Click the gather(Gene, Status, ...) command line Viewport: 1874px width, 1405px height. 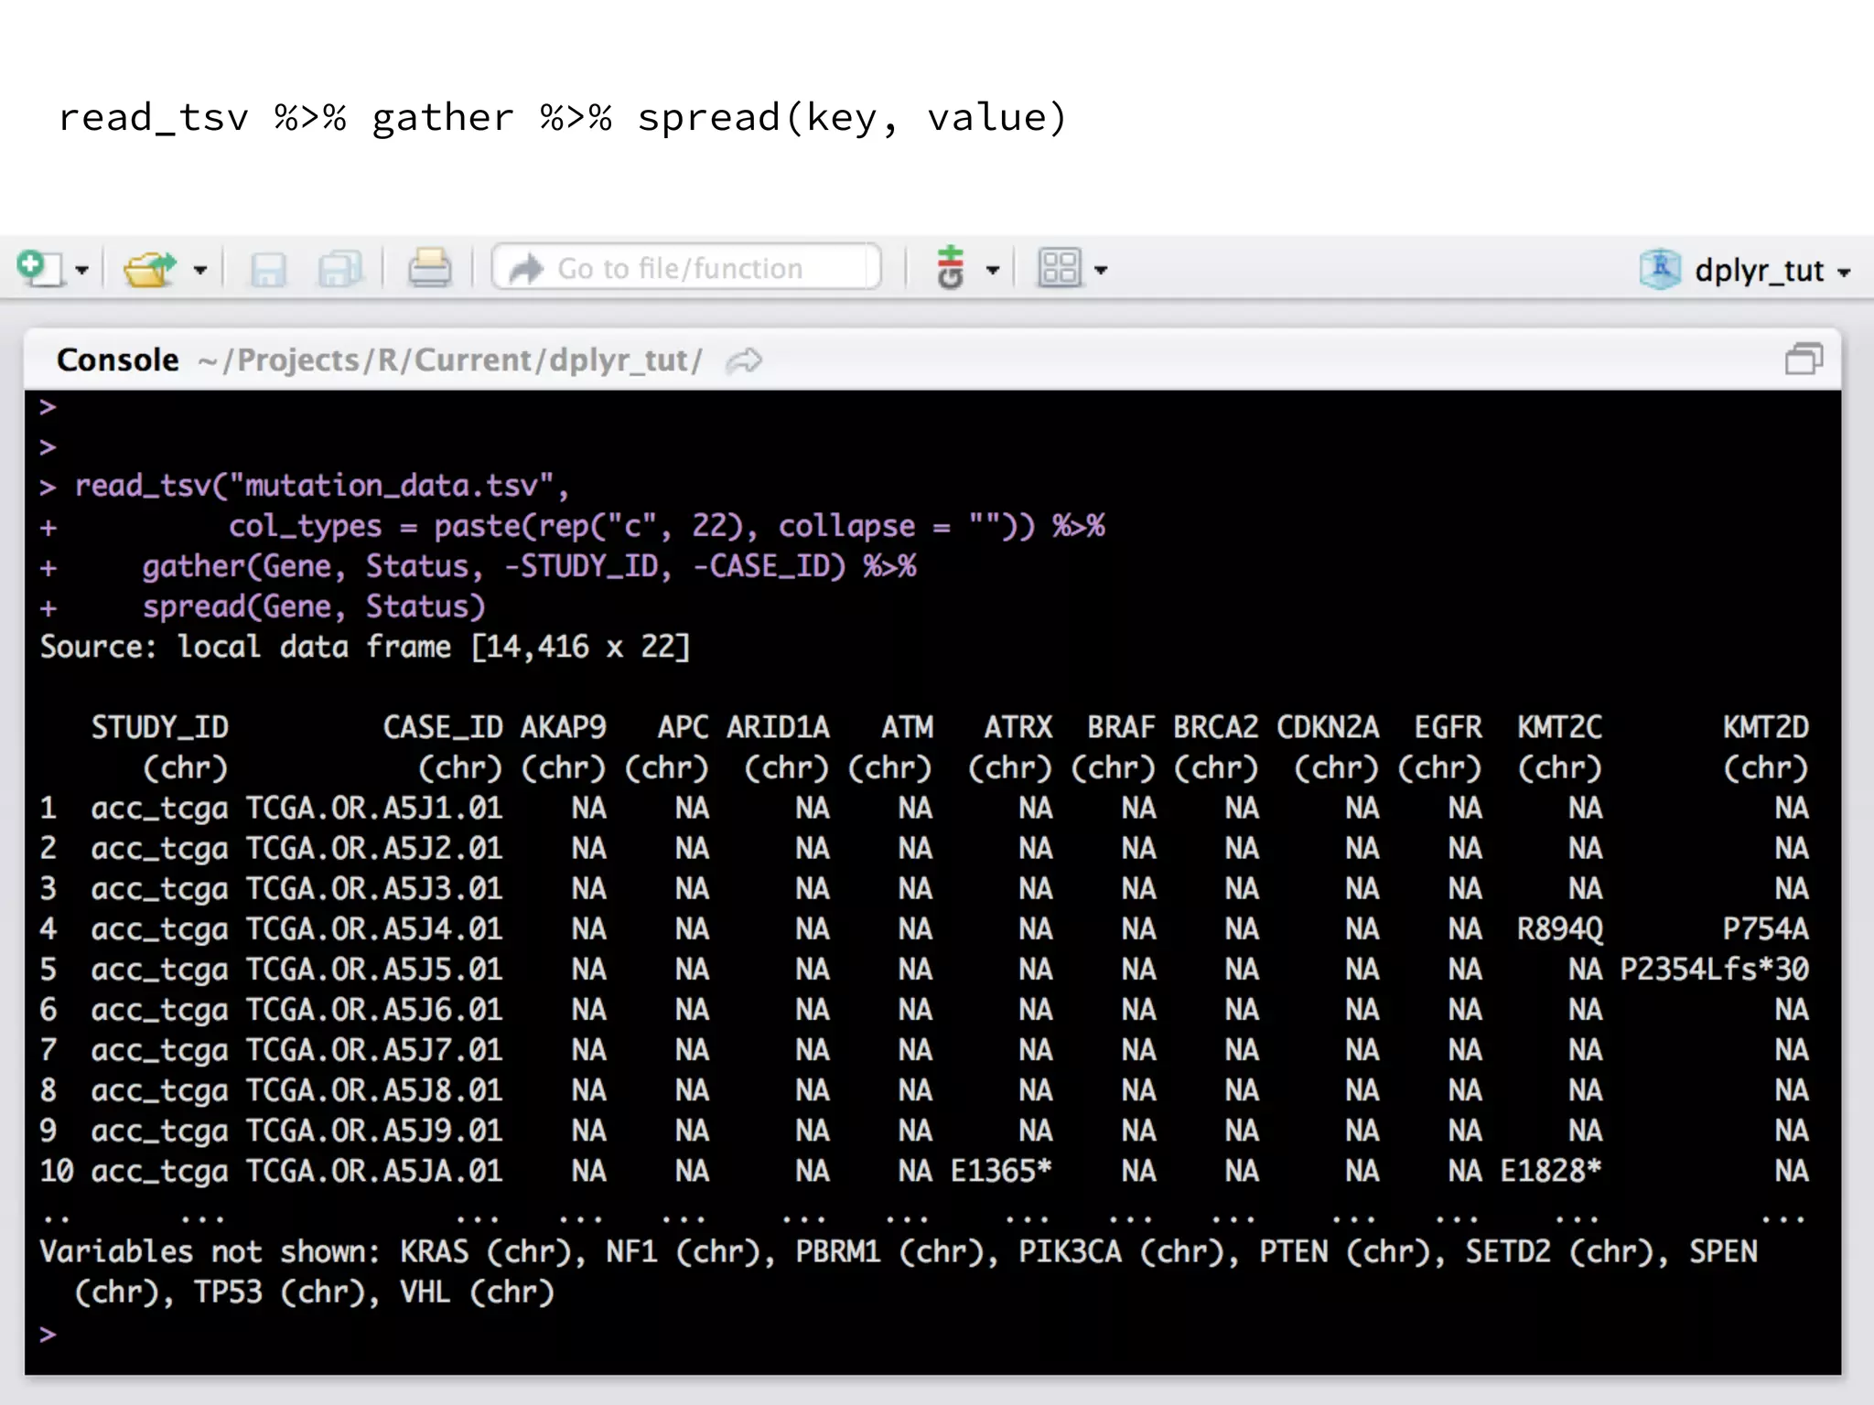point(529,566)
